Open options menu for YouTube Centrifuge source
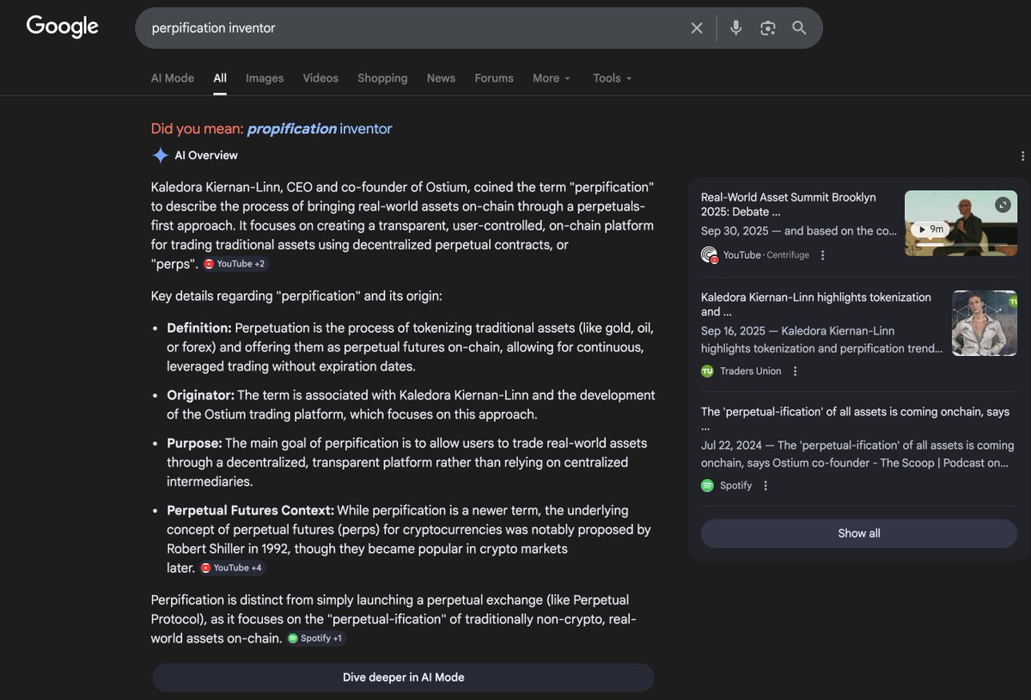This screenshot has height=700, width=1031. pos(822,255)
